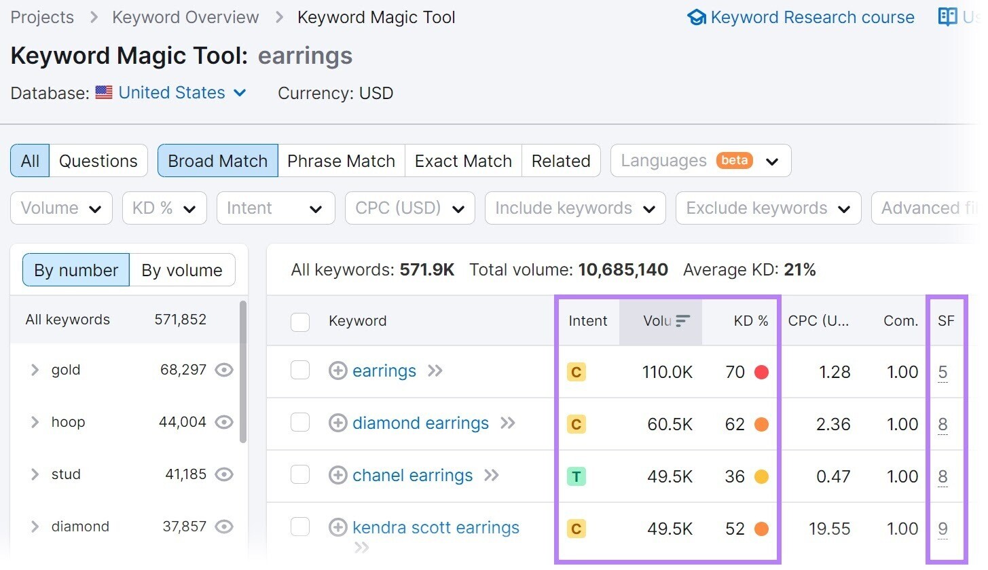988x570 pixels.
Task: Toggle the eye icon next to hoop
Action: 224,421
